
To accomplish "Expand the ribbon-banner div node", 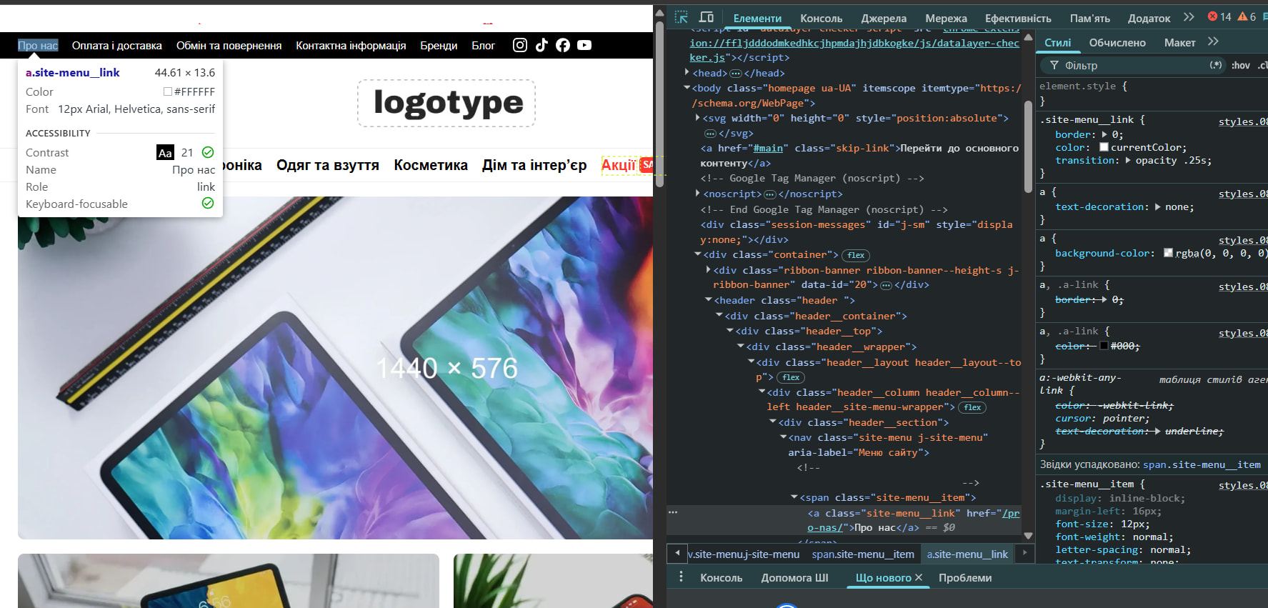I will coord(709,269).
